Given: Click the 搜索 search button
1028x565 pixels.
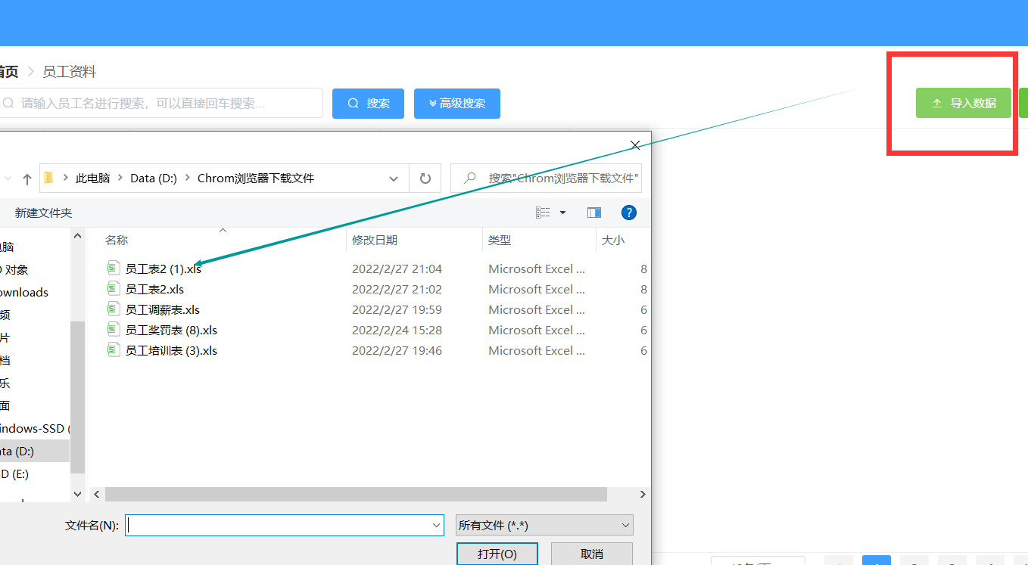Looking at the screenshot, I should 368,103.
